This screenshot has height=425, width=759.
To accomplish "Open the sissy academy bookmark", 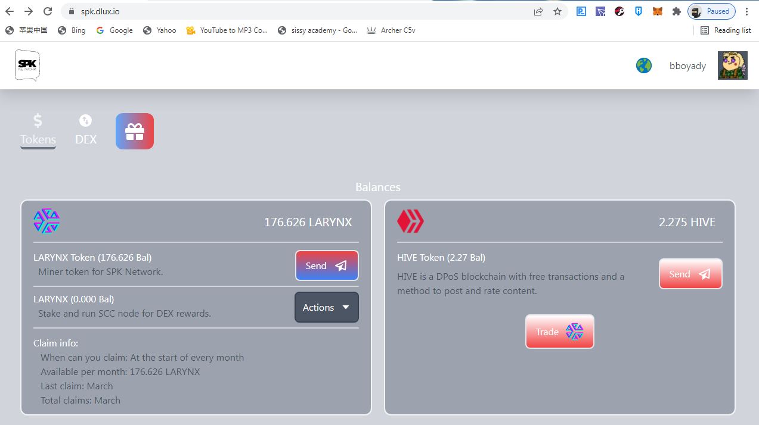I will click(x=318, y=30).
